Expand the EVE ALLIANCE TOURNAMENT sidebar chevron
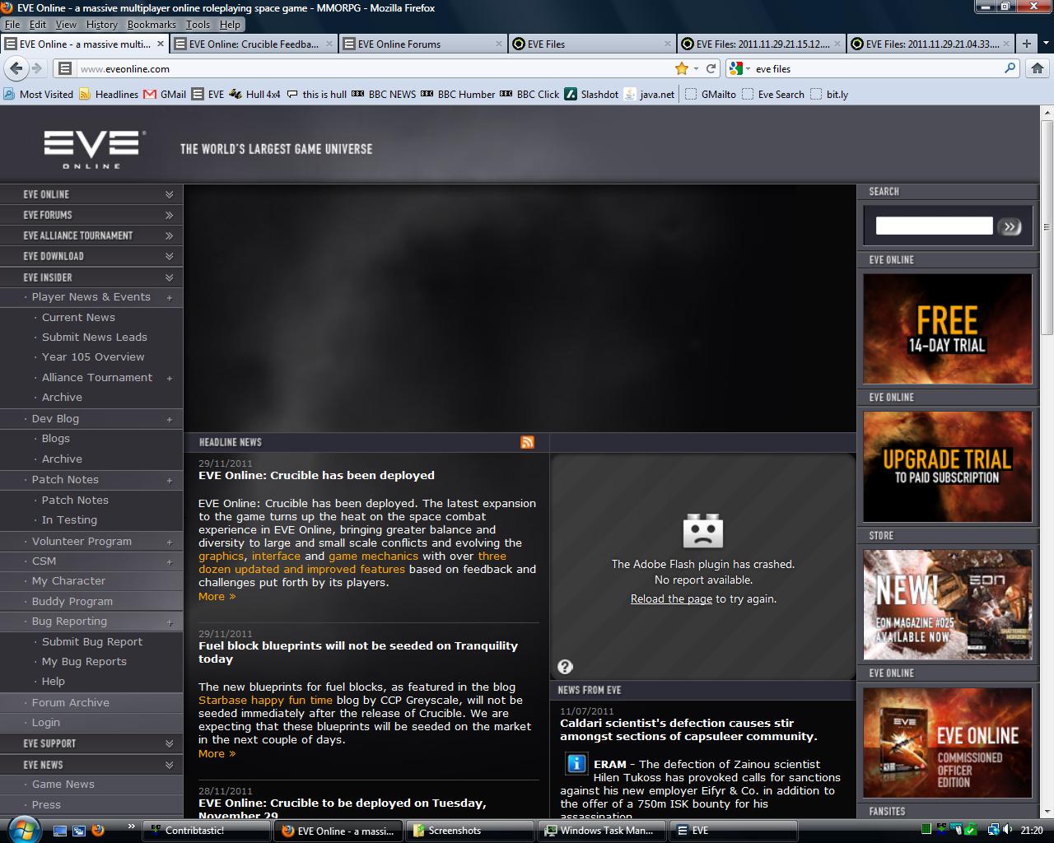 tap(169, 235)
